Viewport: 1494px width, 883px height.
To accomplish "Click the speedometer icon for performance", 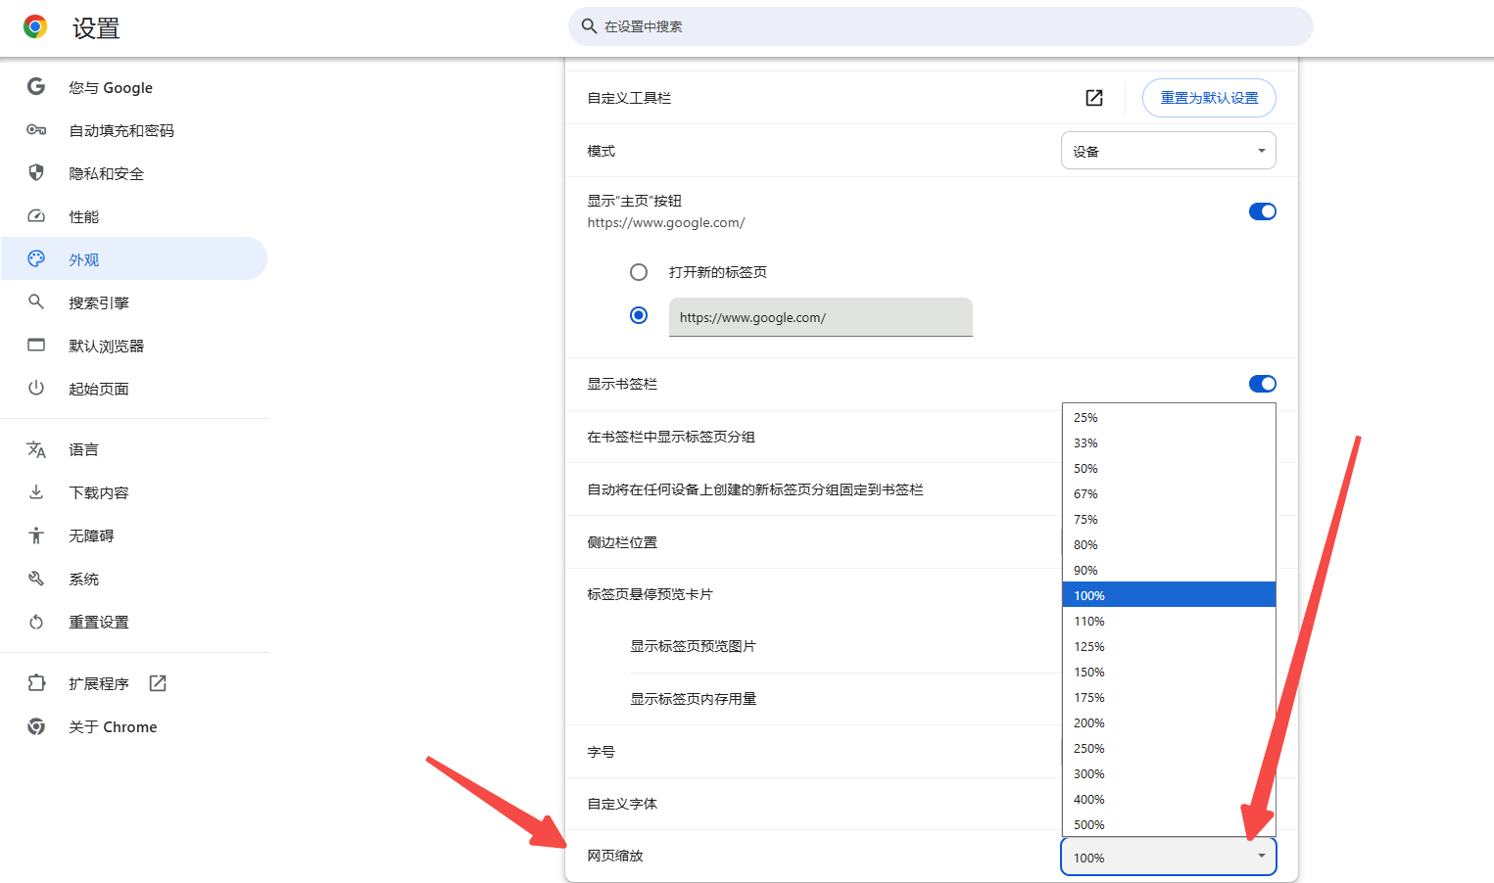I will [36, 216].
